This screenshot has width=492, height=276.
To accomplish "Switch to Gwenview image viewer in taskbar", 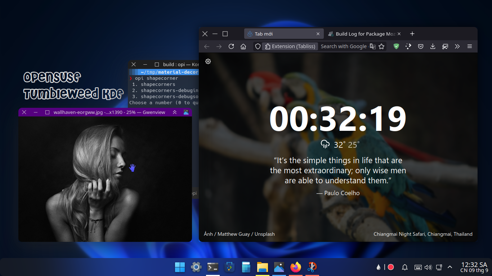I will click(279, 267).
